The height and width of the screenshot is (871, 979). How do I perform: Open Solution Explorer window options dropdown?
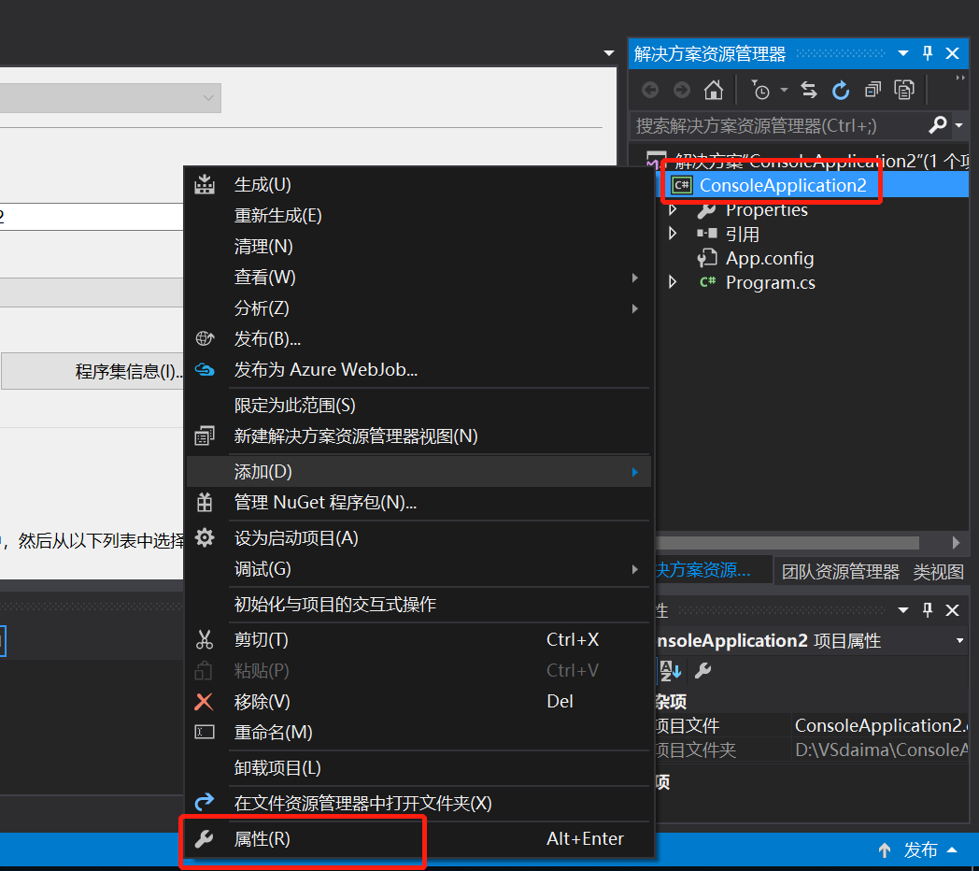(x=902, y=53)
